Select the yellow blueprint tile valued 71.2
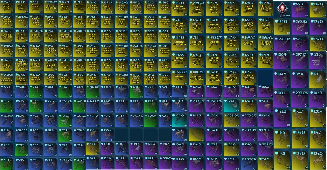The height and width of the screenshot is (170, 327). [197, 43]
